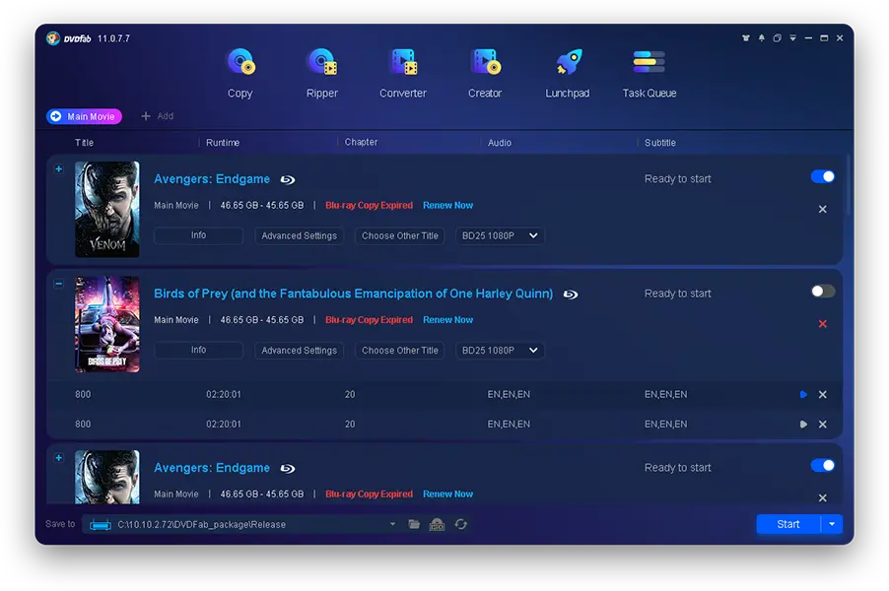Open the Creator module
Image resolution: width=889 pixels, height=591 pixels.
(x=485, y=74)
